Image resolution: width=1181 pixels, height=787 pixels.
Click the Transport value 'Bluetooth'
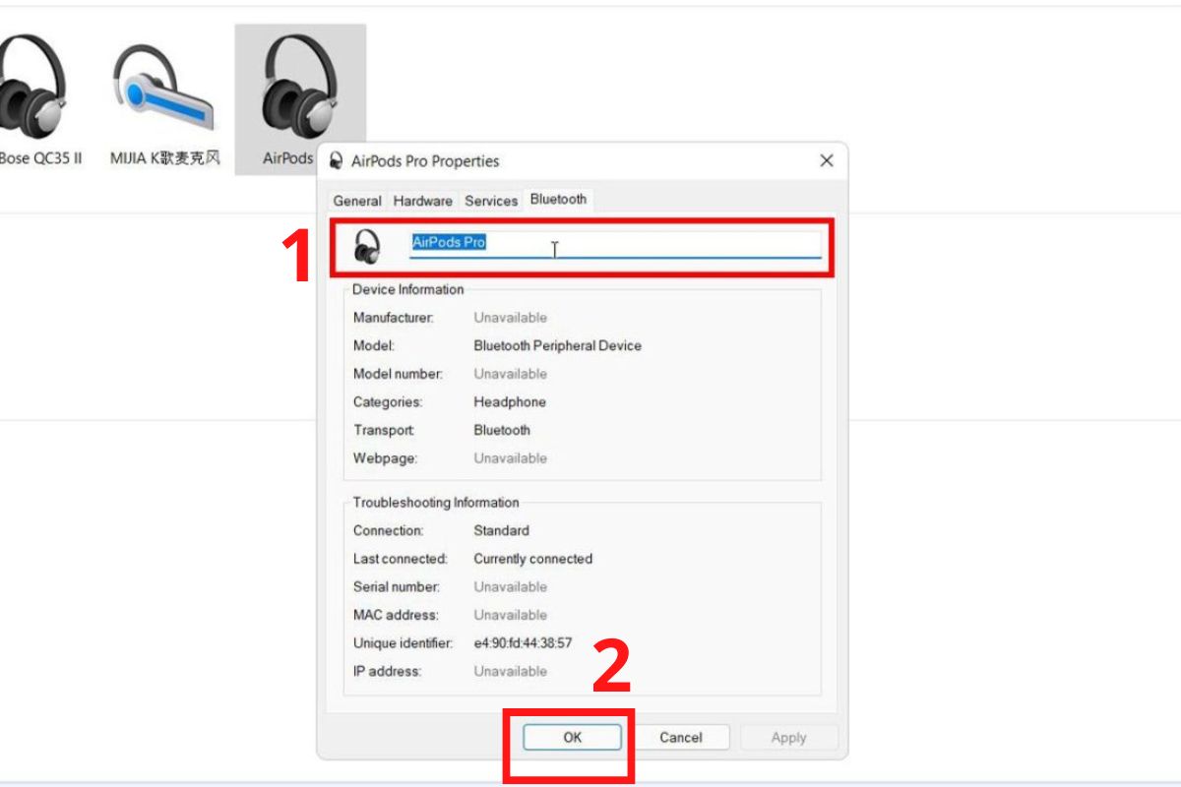(x=502, y=430)
